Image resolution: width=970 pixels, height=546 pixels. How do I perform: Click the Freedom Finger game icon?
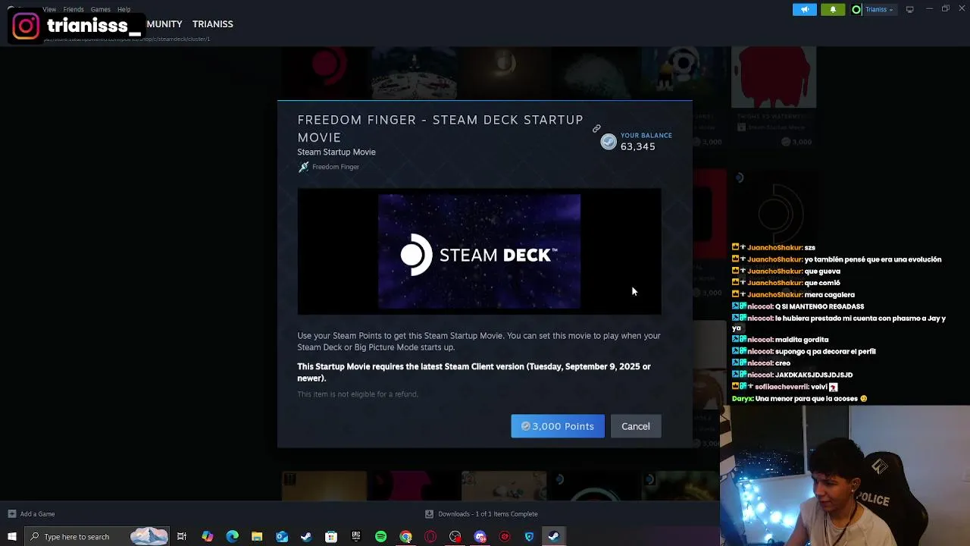coord(303,167)
